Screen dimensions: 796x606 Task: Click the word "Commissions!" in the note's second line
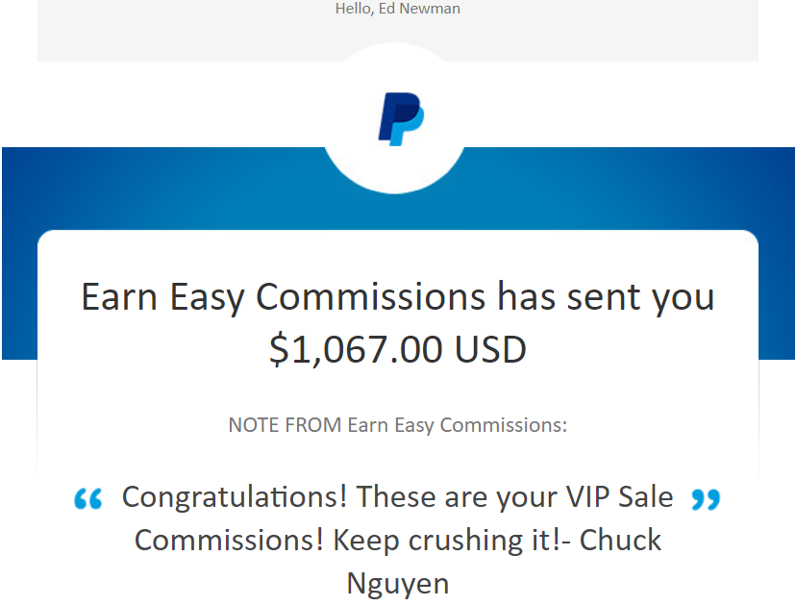229,540
